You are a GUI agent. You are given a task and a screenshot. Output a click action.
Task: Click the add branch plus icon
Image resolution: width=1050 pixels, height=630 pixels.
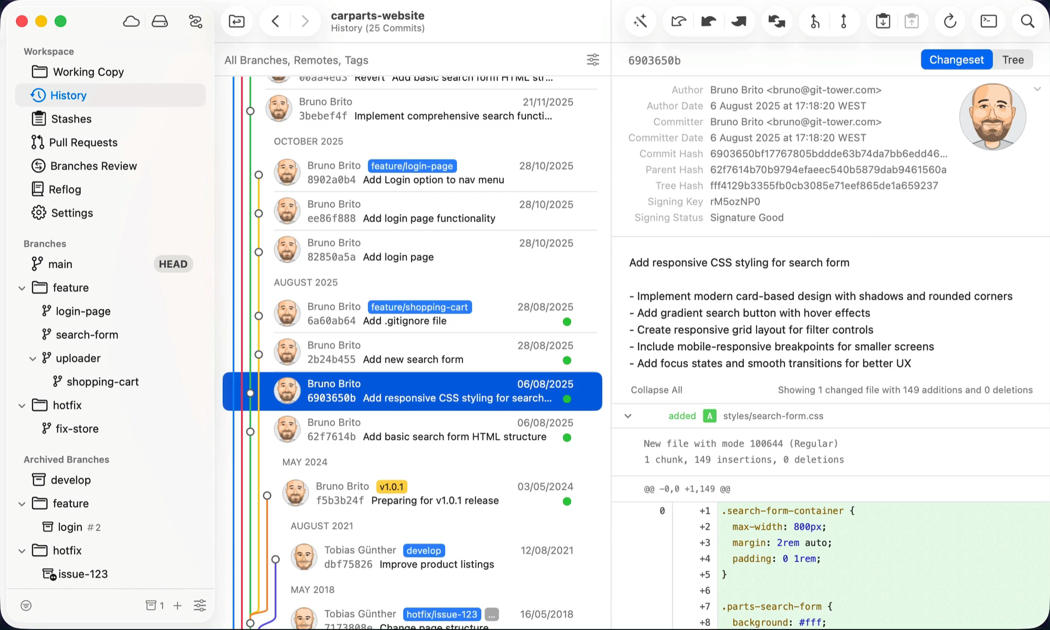click(x=177, y=606)
